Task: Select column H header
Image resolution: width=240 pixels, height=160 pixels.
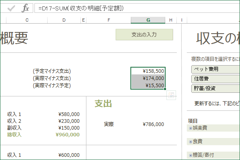Action: (x=171, y=20)
